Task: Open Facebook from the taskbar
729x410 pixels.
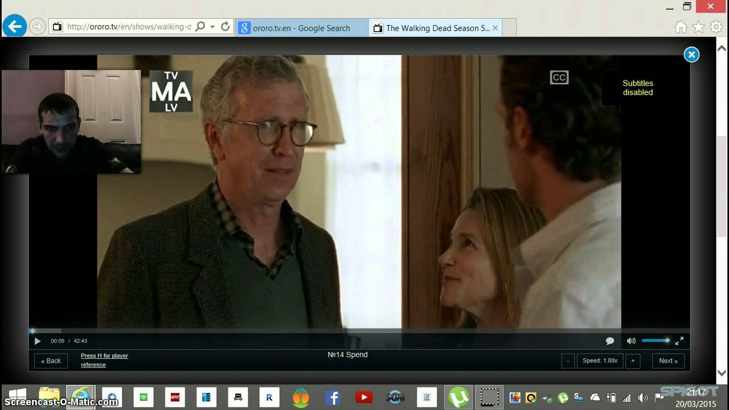Action: click(x=333, y=397)
